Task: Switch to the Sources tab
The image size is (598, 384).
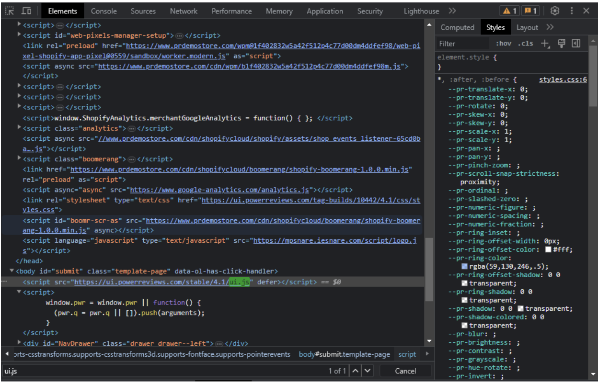Action: (143, 11)
